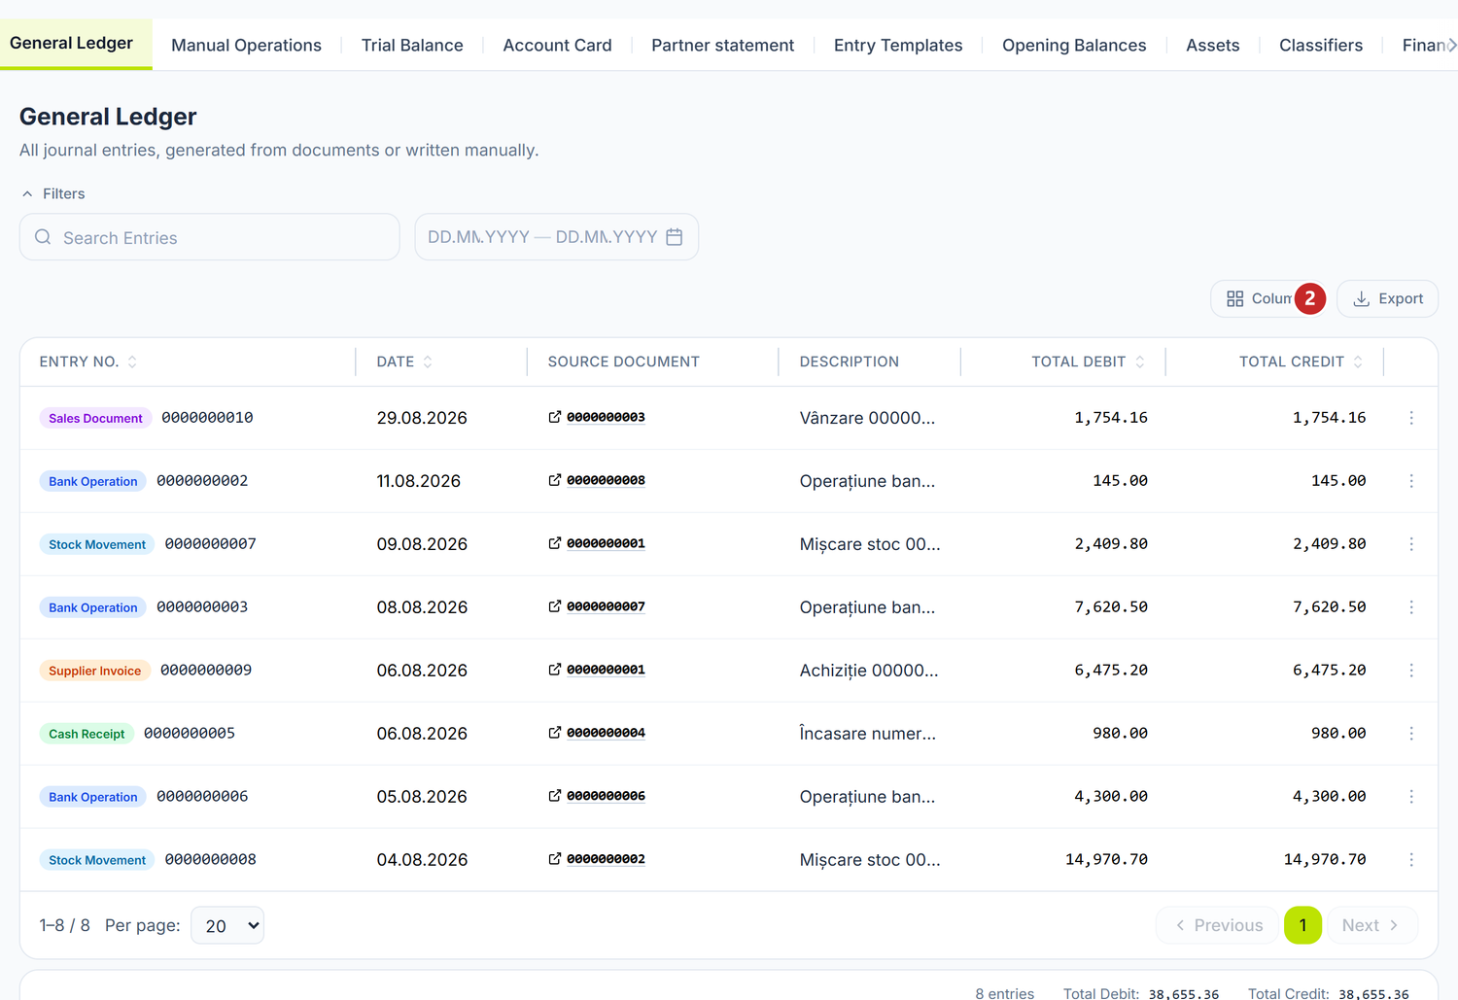Open the Per page dropdown
The height and width of the screenshot is (1000, 1458).
(227, 925)
